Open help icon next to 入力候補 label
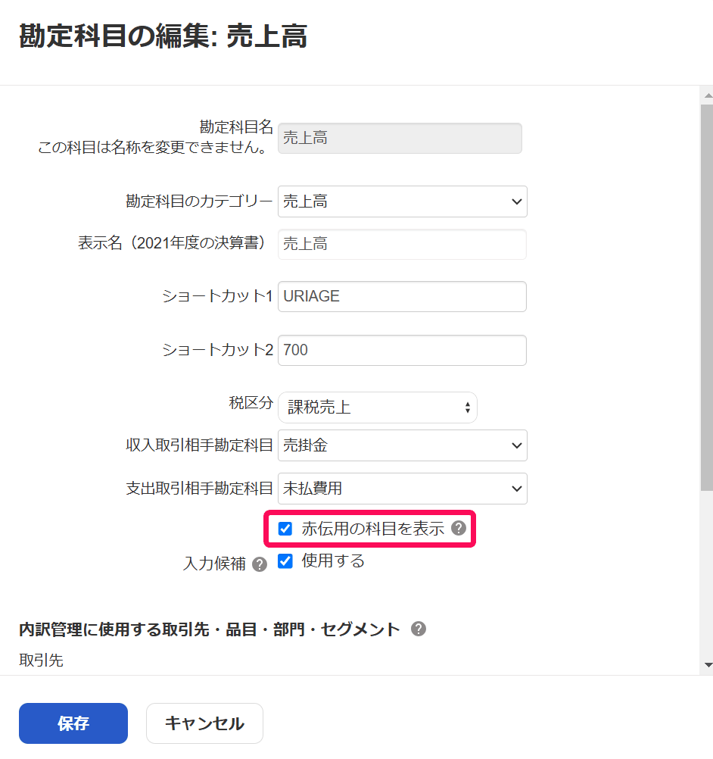Viewport: 713px width, 759px height. (260, 564)
